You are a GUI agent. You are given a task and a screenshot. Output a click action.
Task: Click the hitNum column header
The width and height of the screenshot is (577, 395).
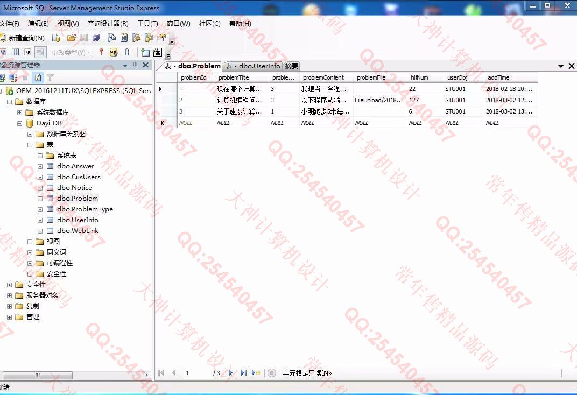(x=425, y=77)
